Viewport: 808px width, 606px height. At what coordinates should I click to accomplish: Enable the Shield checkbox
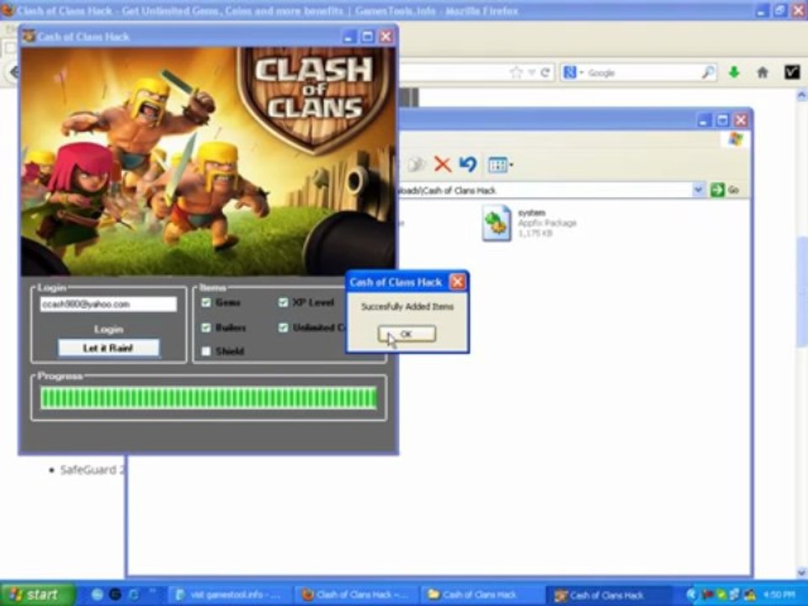[206, 352]
